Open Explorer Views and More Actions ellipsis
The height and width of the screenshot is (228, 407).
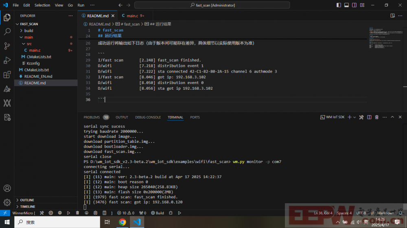pos(70,16)
